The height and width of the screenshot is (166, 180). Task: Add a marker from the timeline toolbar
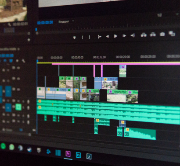point(17,61)
